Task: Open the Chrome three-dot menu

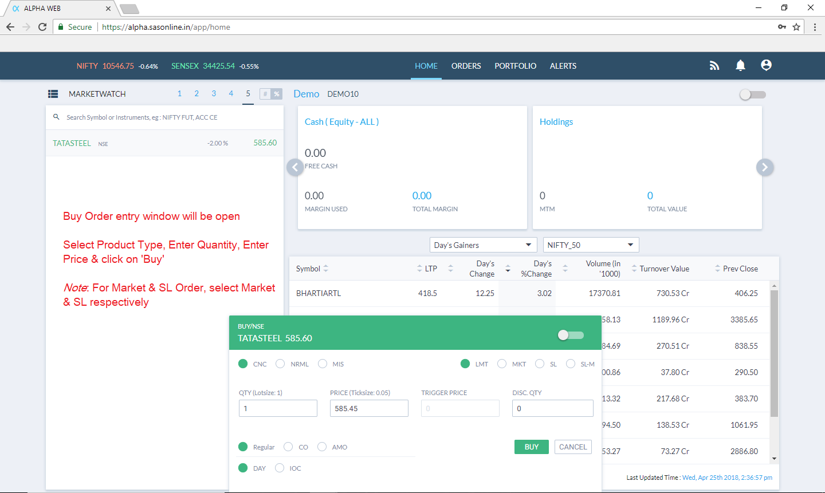Action: coord(815,27)
